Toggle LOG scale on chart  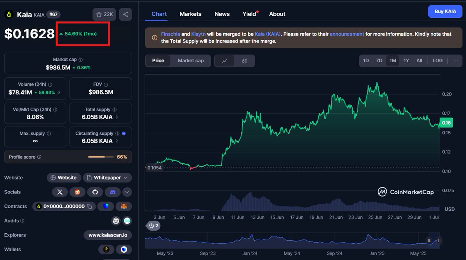click(x=437, y=61)
